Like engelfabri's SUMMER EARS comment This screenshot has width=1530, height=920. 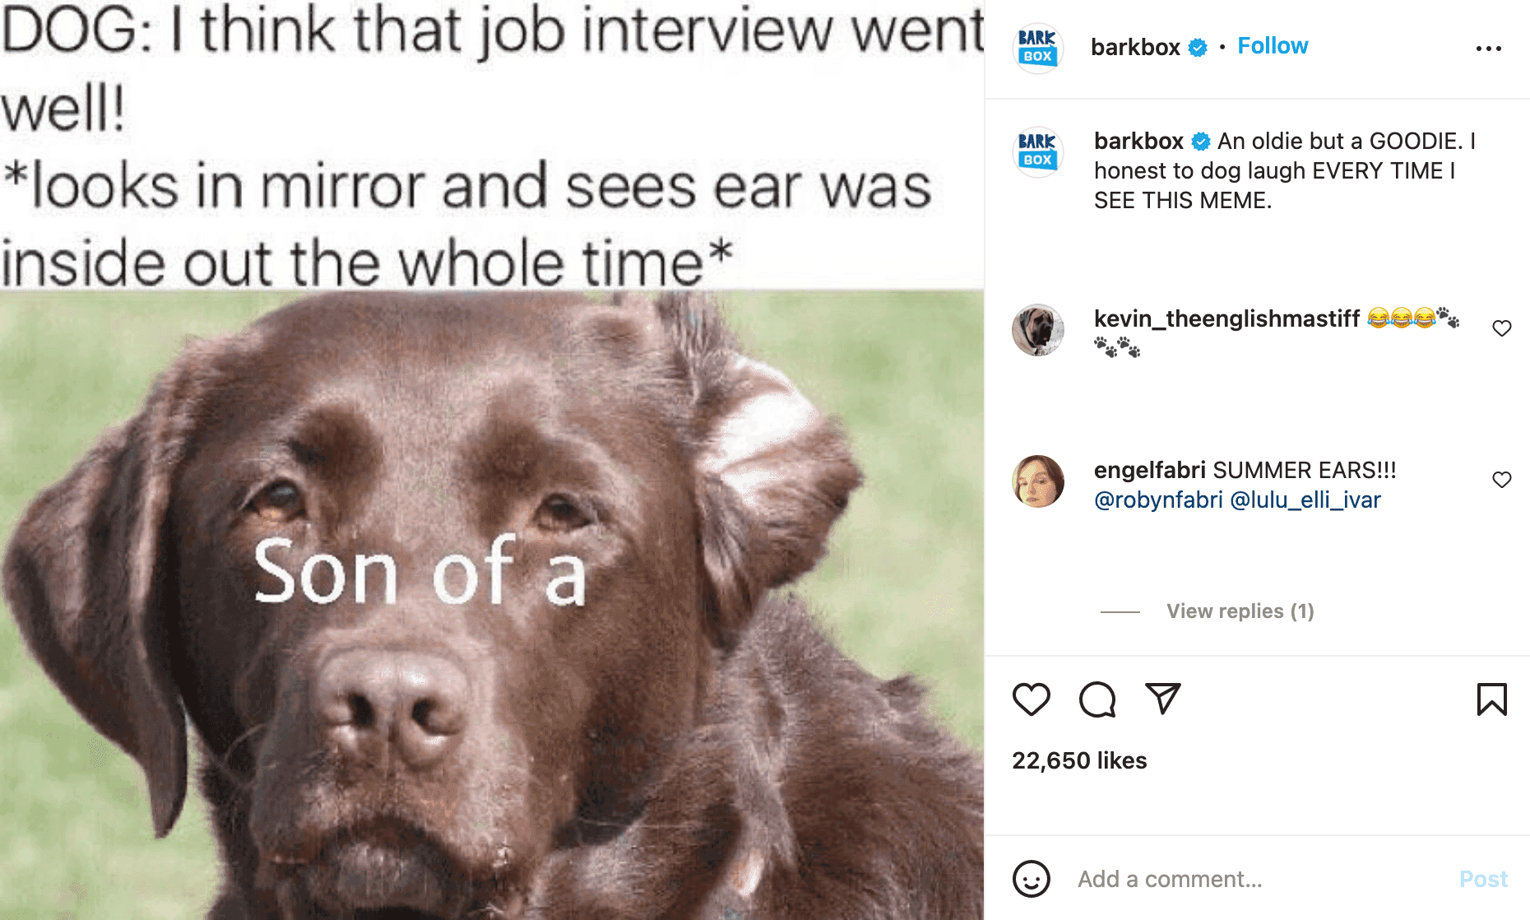(x=1501, y=480)
